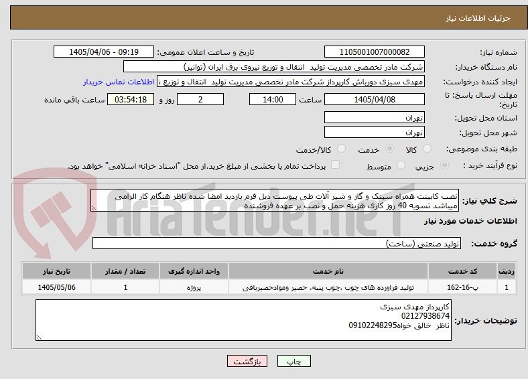Click the بازگشت back button
The image size is (528, 379).
click(x=247, y=361)
